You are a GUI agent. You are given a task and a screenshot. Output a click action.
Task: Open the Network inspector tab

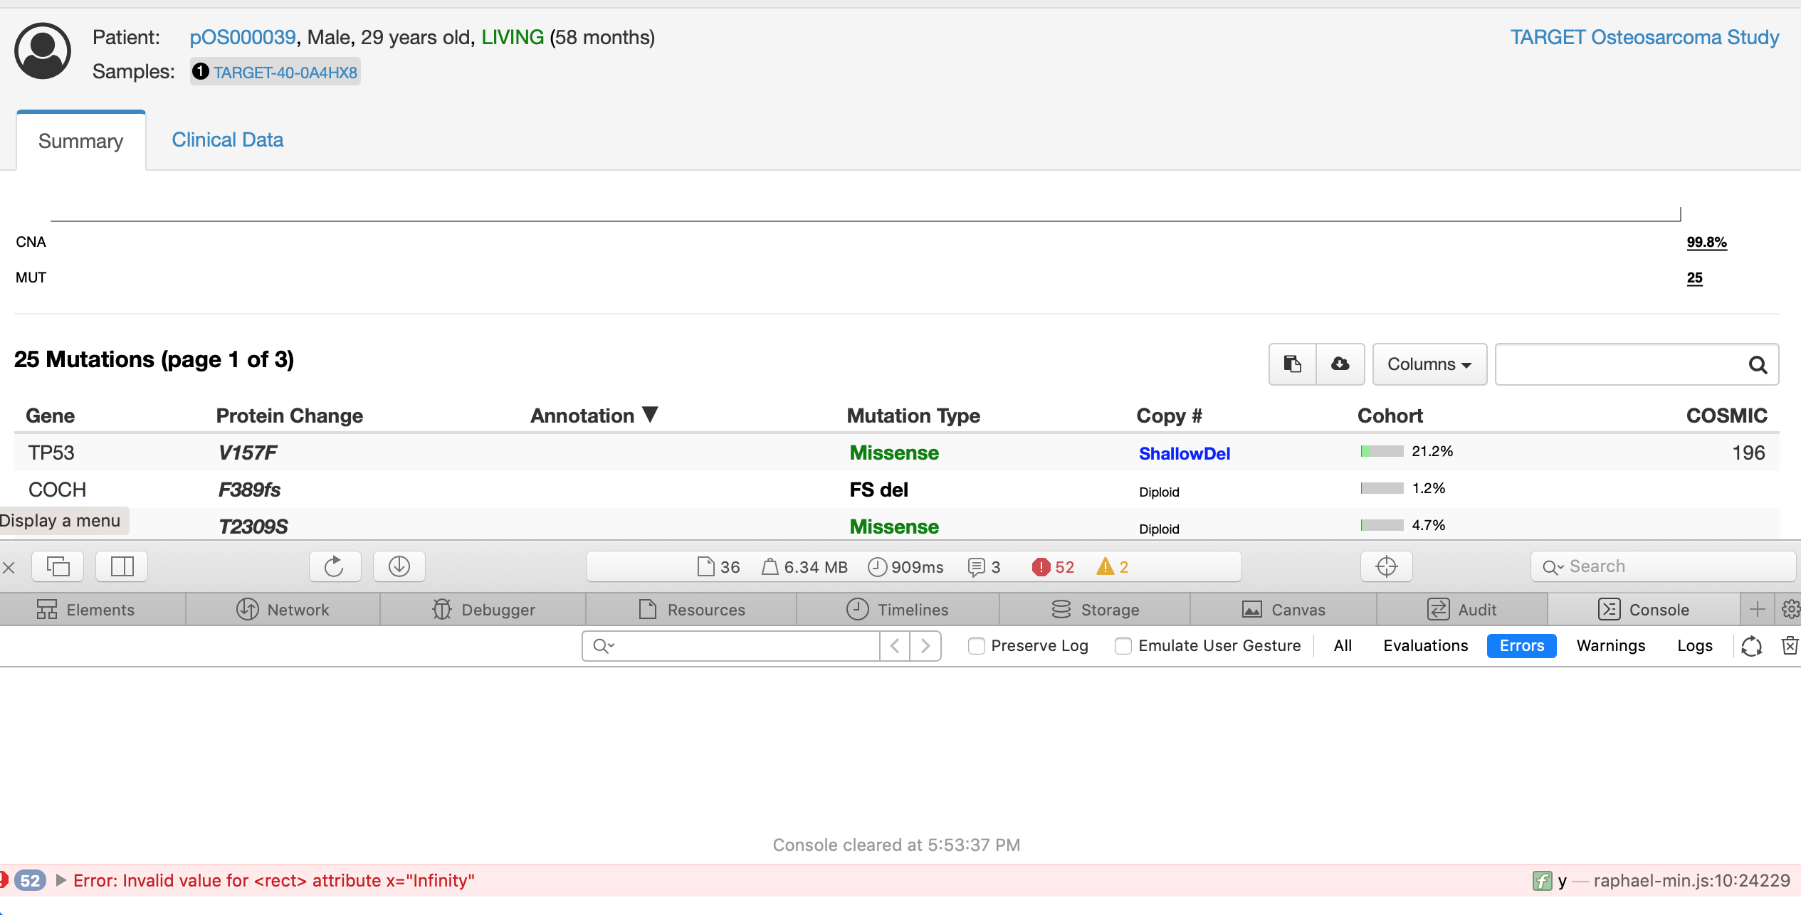[283, 610]
